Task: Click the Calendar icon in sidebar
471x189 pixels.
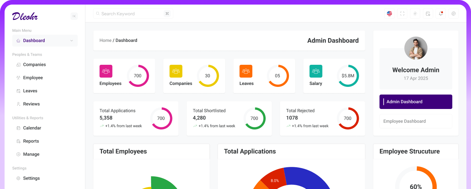Action: 18,128
